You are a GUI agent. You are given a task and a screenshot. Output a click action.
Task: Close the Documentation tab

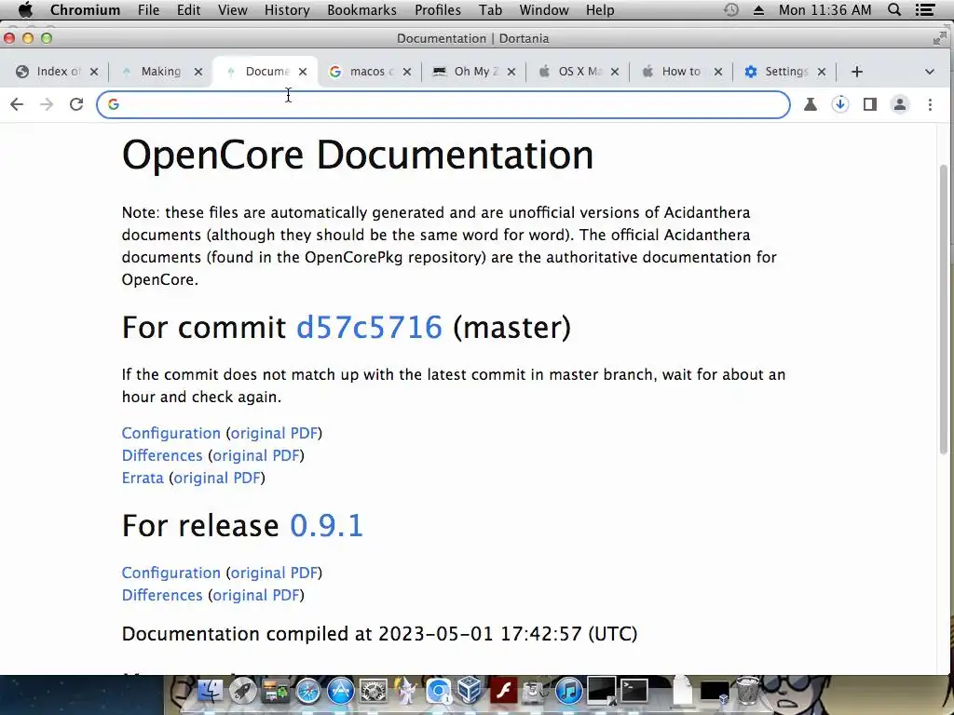303,72
